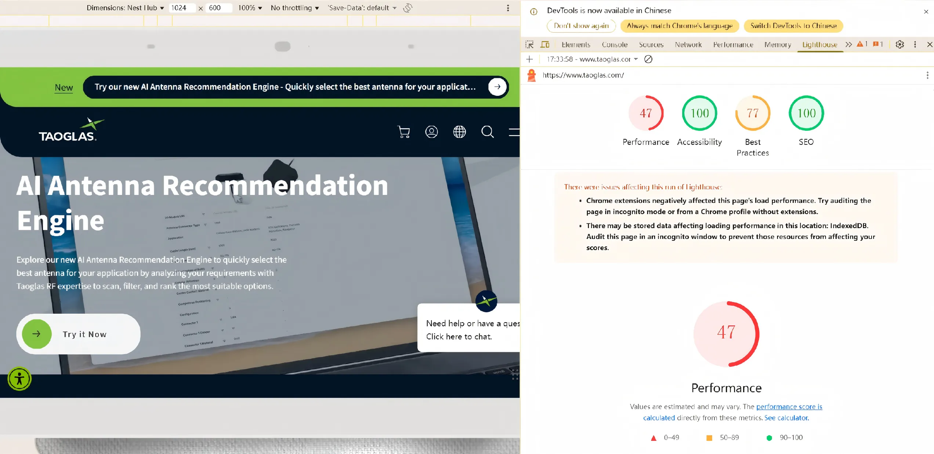The height and width of the screenshot is (454, 934).
Task: Open DevTools customize menu (three dots)
Action: point(915,44)
